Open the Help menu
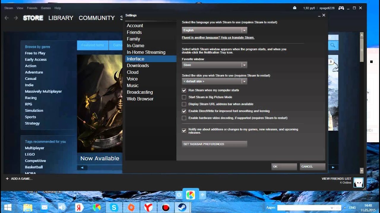380x213 pixels. click(58, 8)
